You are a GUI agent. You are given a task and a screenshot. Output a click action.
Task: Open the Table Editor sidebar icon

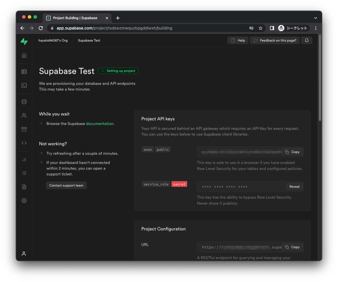pos(24,72)
